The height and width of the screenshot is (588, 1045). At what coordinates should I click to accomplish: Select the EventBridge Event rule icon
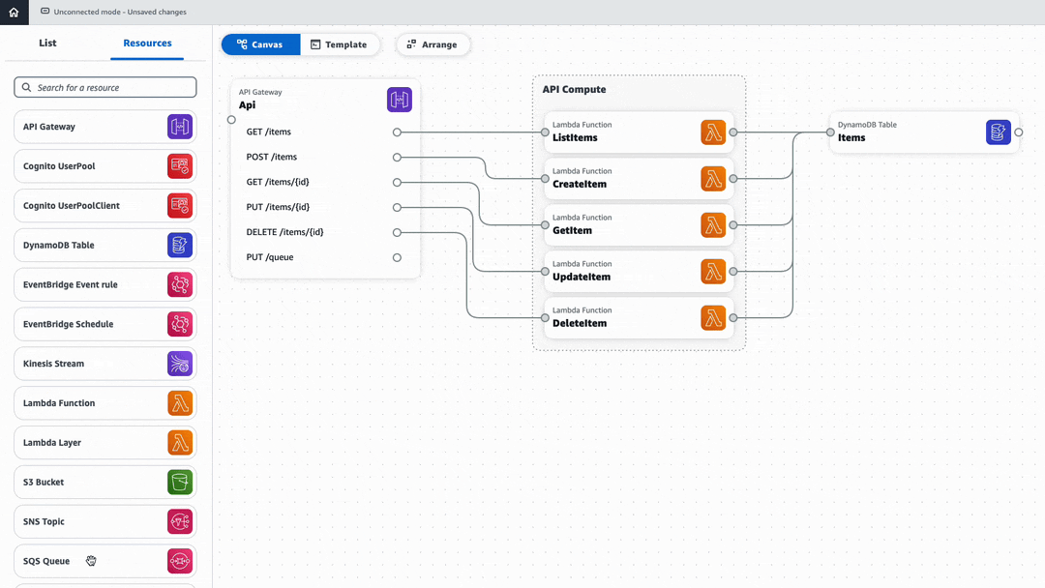180,284
